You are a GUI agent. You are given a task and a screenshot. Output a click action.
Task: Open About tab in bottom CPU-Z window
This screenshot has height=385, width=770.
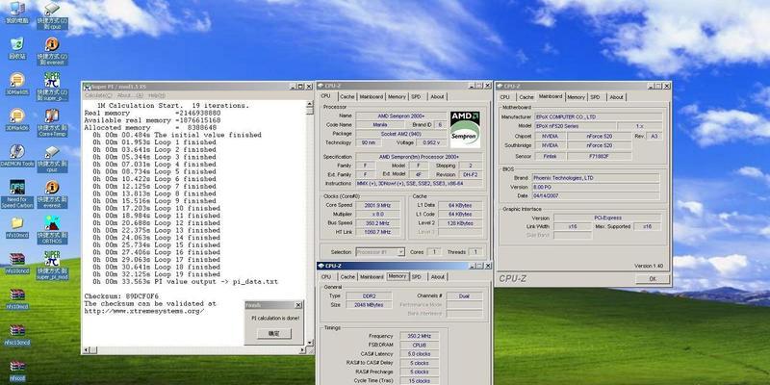[438, 277]
